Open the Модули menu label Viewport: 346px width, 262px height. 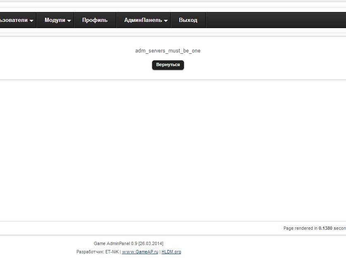pyautogui.click(x=55, y=20)
